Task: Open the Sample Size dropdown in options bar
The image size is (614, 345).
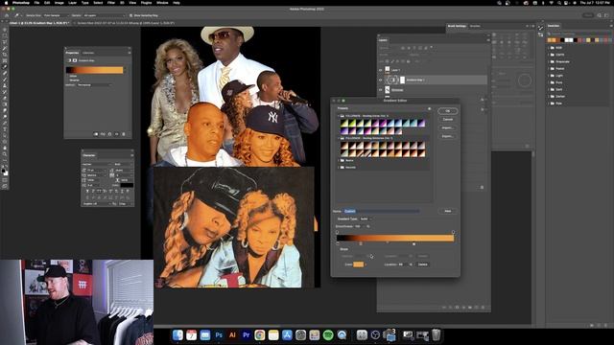Action: tap(56, 15)
